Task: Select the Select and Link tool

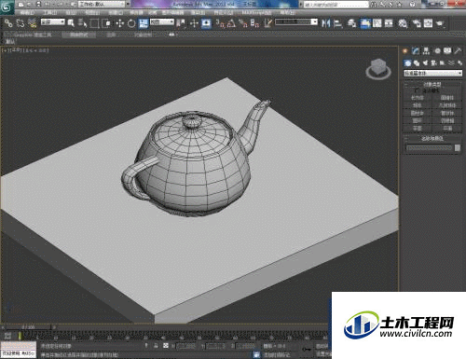Action: 8,23
